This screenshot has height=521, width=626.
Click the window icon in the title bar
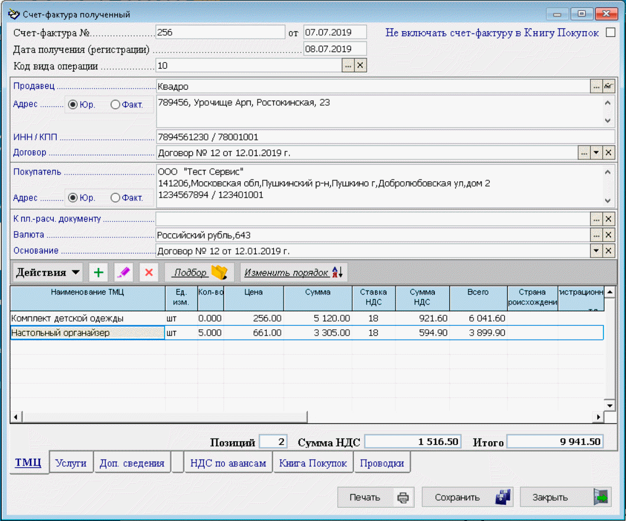pyautogui.click(x=14, y=14)
